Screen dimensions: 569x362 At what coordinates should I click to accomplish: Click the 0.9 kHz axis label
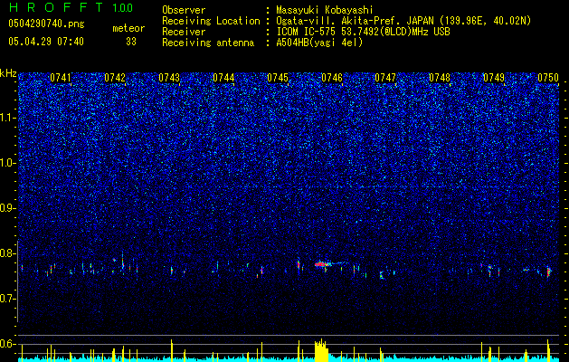7,208
